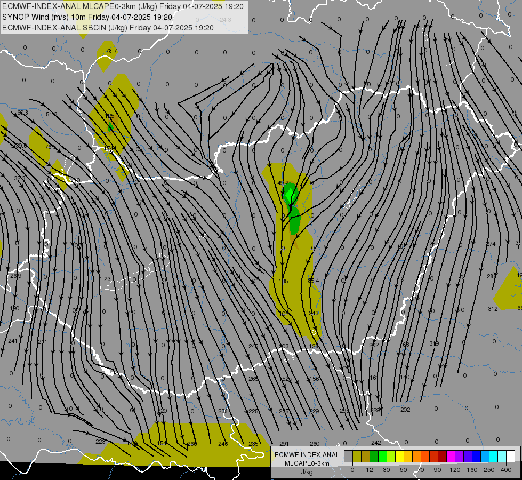Click the pure blue legend swatch
This screenshot has height=480, width=522.
[x=477, y=456]
